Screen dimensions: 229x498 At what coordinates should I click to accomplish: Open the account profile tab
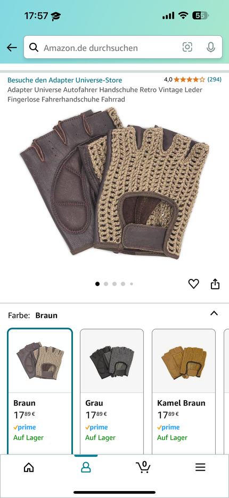click(x=86, y=467)
